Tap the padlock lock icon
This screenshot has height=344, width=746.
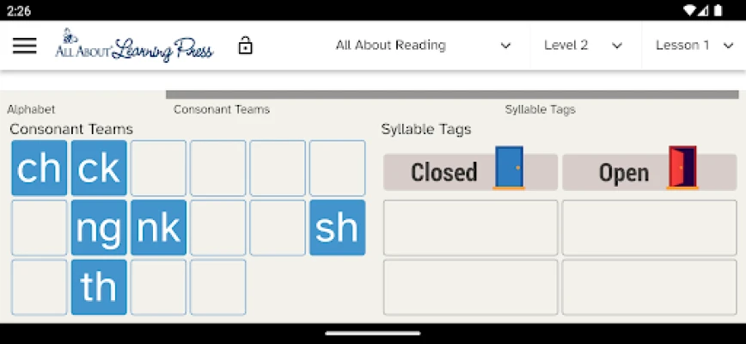coord(246,46)
